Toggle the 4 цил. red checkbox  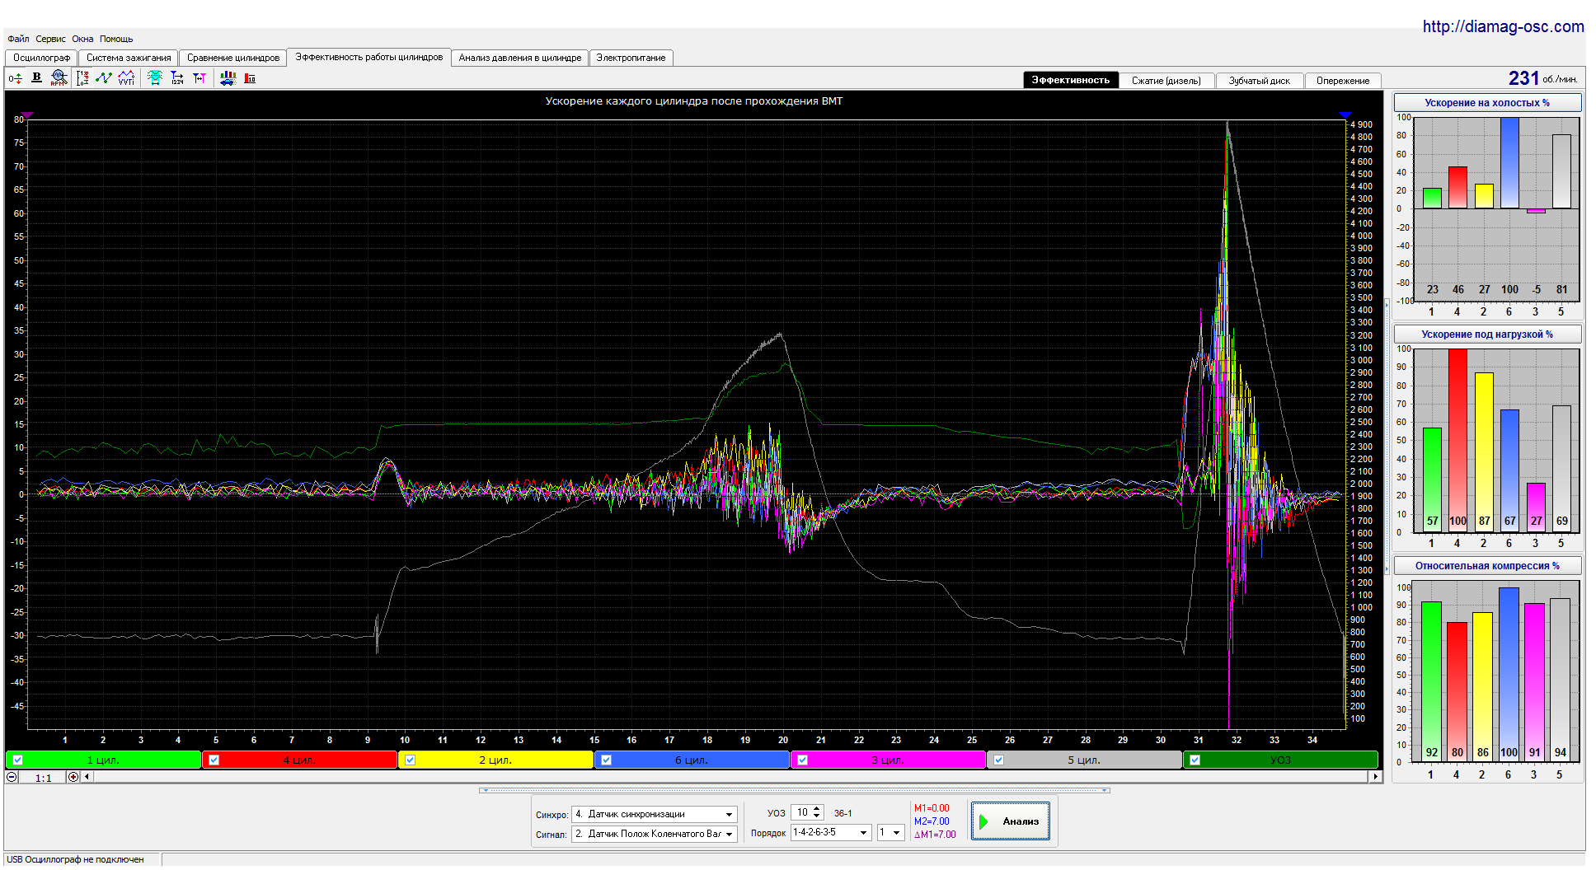(214, 760)
